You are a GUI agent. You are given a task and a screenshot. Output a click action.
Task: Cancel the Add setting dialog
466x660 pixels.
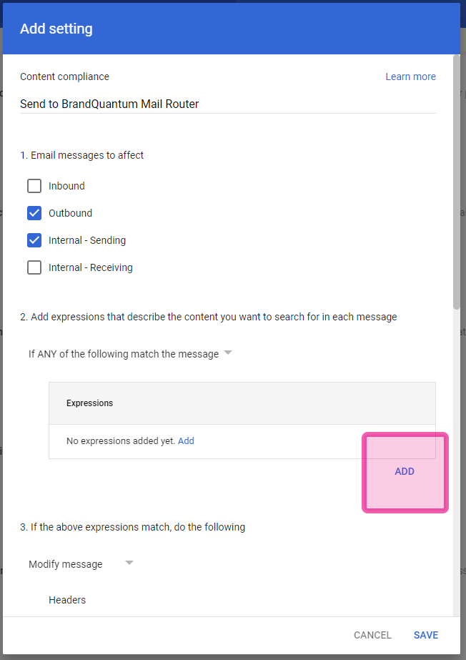372,635
